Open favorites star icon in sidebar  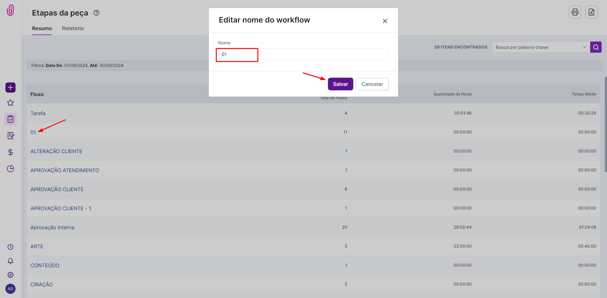(x=10, y=103)
